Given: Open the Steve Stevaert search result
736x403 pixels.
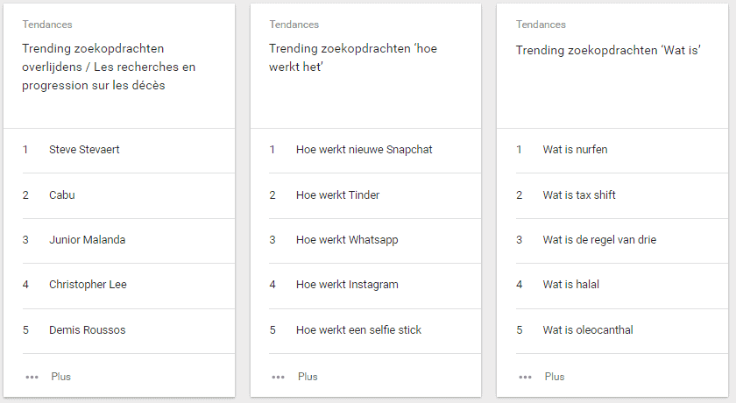Looking at the screenshot, I should click(x=84, y=150).
